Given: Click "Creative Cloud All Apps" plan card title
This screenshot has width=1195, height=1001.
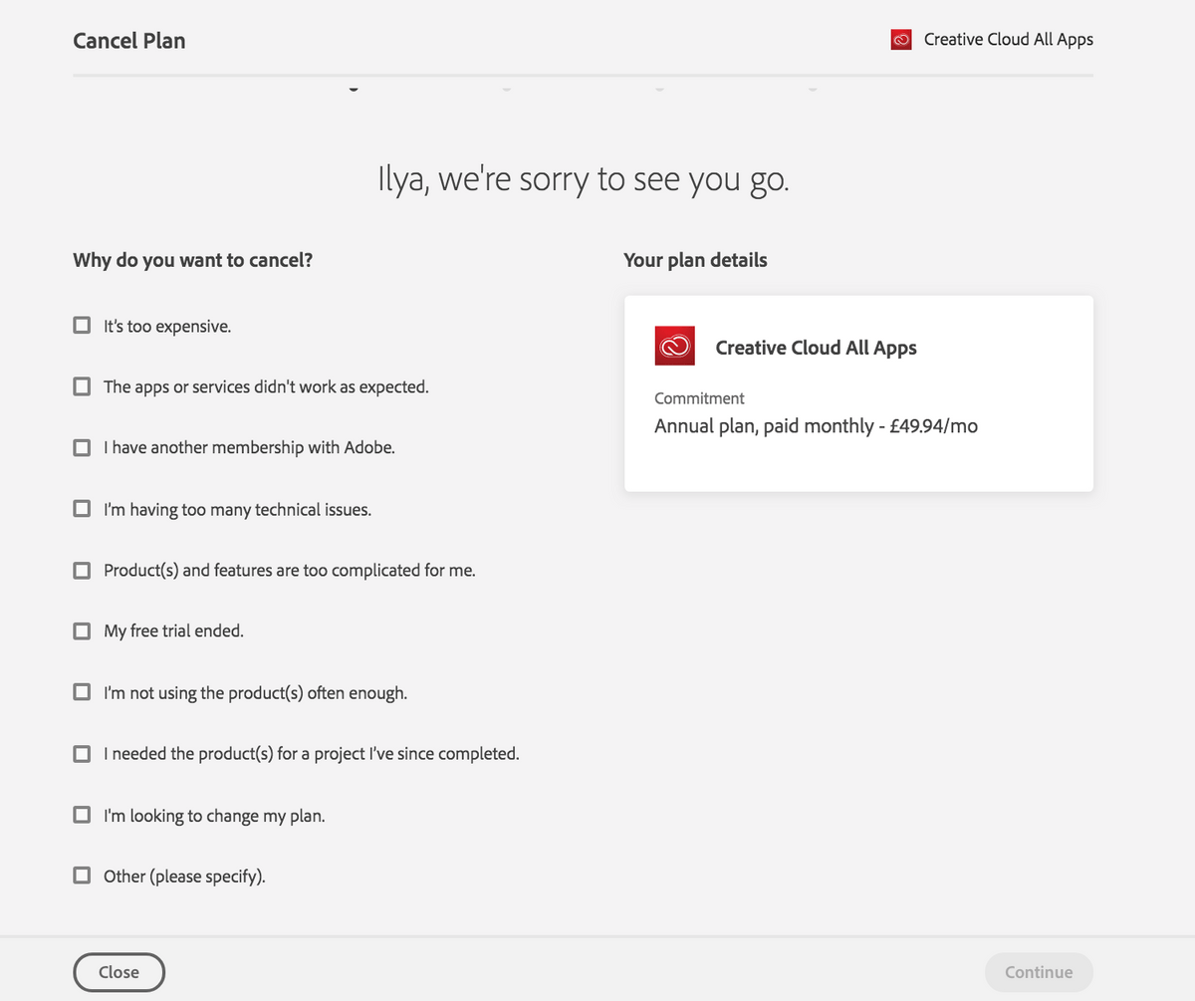Looking at the screenshot, I should [817, 348].
